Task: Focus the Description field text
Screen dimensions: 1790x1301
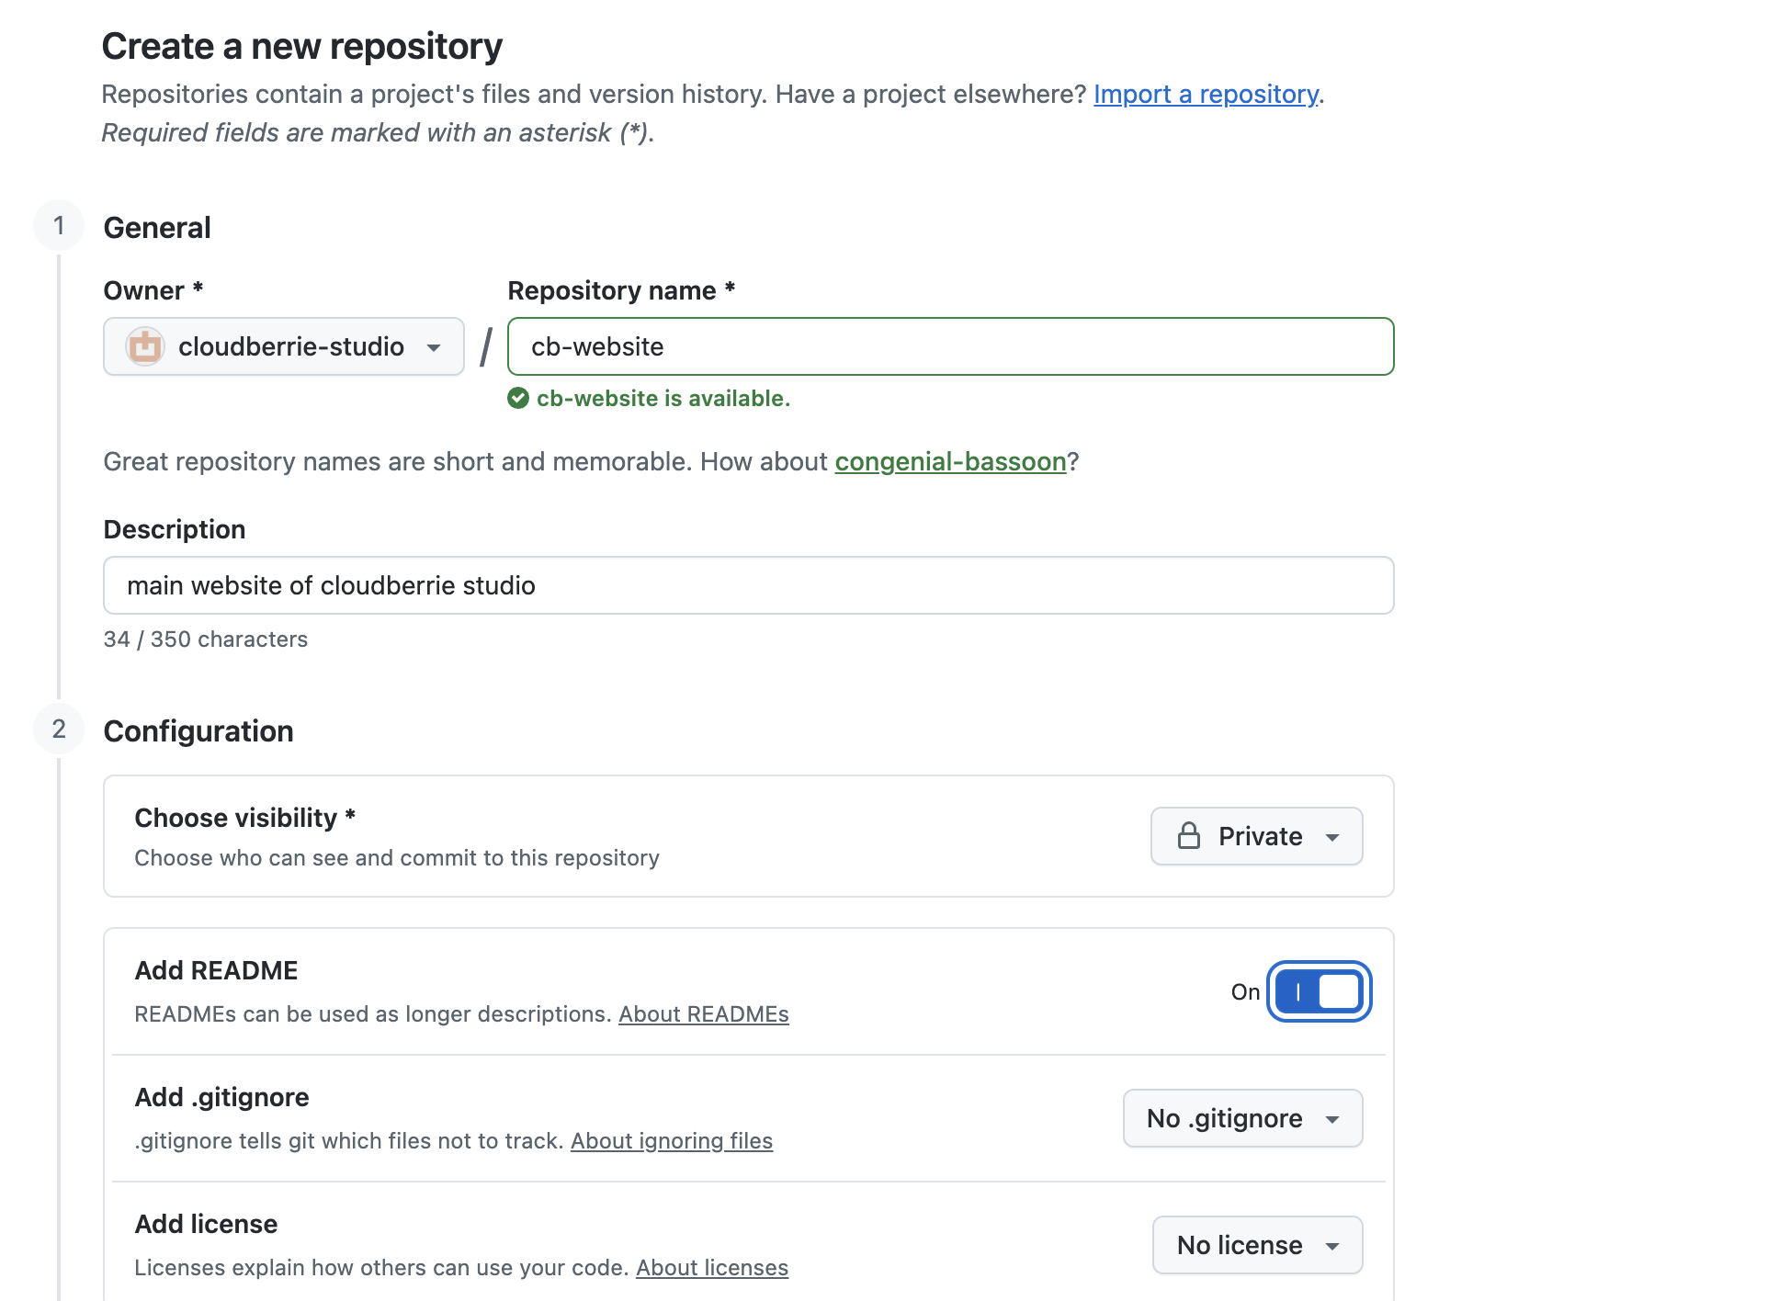Action: coord(749,585)
